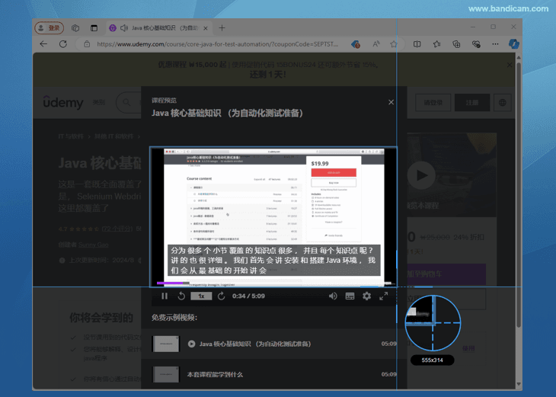The image size is (556, 397).
Task: Pause the course preview video
Action: click(165, 296)
